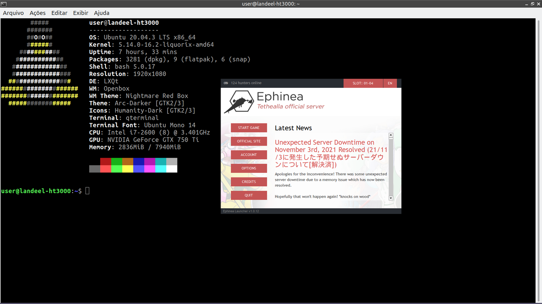Click START GAME in Ephinea launcher
Viewport: 542px width, 304px height.
click(x=249, y=128)
